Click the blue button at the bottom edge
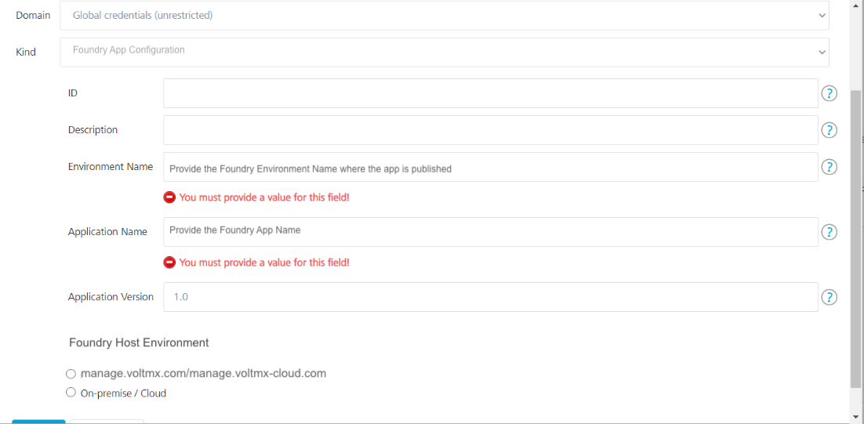 [38, 421]
